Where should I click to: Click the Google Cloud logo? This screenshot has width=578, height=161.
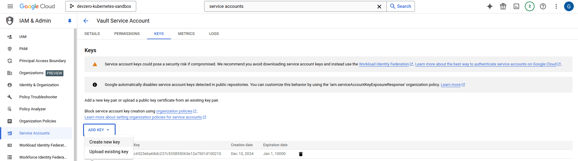[37, 6]
